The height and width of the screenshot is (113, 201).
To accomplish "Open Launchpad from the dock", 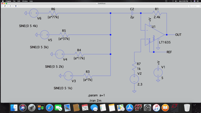I will 32,108.
